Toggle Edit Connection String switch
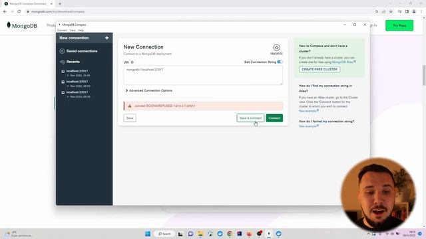 (x=280, y=62)
